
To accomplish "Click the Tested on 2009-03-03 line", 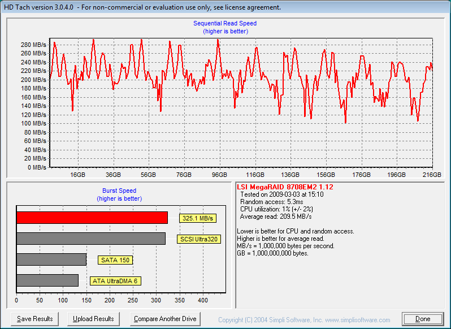I will point(282,194).
